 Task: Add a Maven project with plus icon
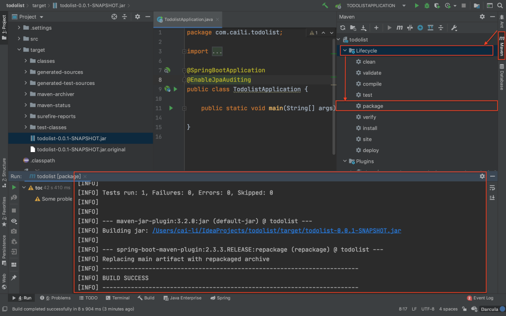coord(376,28)
